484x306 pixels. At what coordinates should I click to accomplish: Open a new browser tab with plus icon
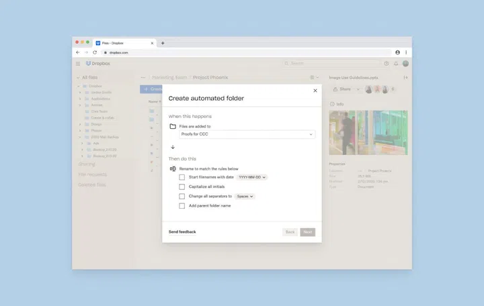pyautogui.click(x=163, y=43)
